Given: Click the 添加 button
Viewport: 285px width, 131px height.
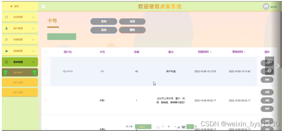Looking at the screenshot, I should tap(104, 30).
